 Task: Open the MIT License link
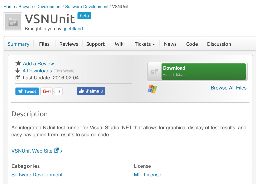148,174
